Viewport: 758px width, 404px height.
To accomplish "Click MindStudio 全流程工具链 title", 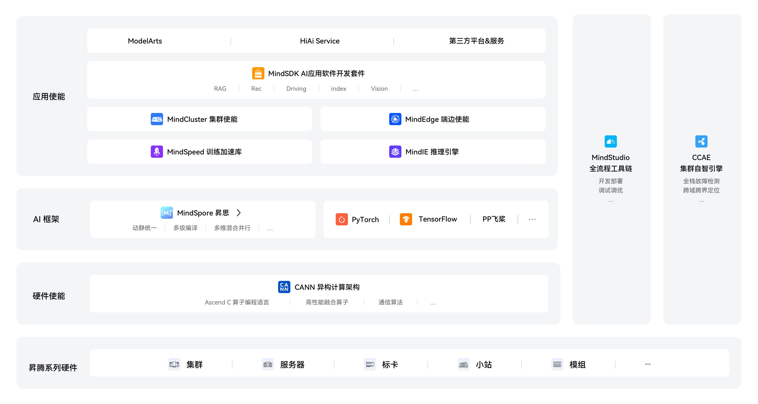I will (611, 163).
